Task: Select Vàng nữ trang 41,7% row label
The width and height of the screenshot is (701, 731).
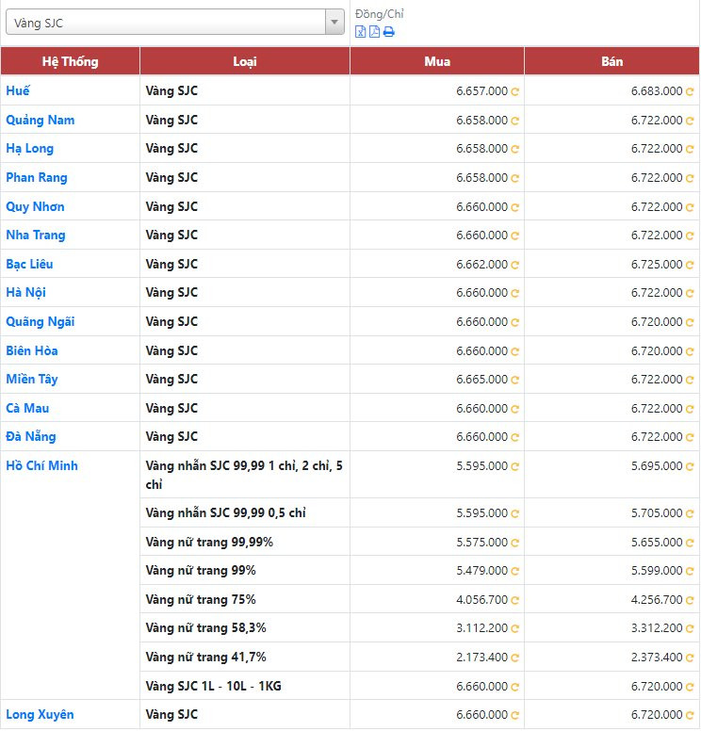Action: (x=205, y=657)
